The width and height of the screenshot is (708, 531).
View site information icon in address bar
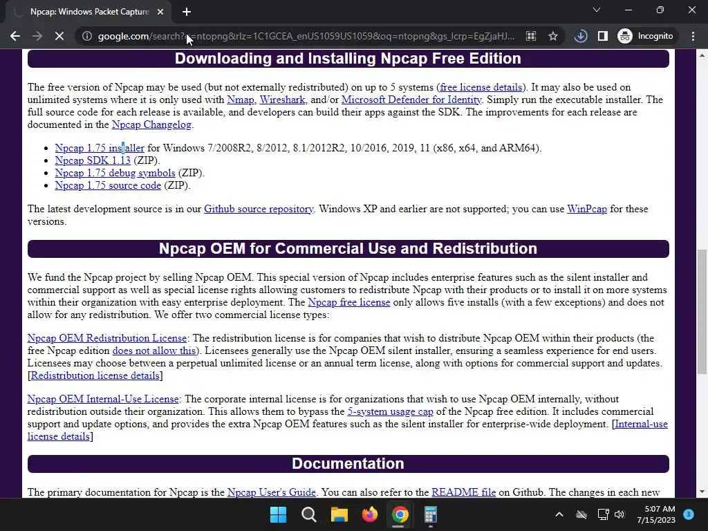point(86,36)
